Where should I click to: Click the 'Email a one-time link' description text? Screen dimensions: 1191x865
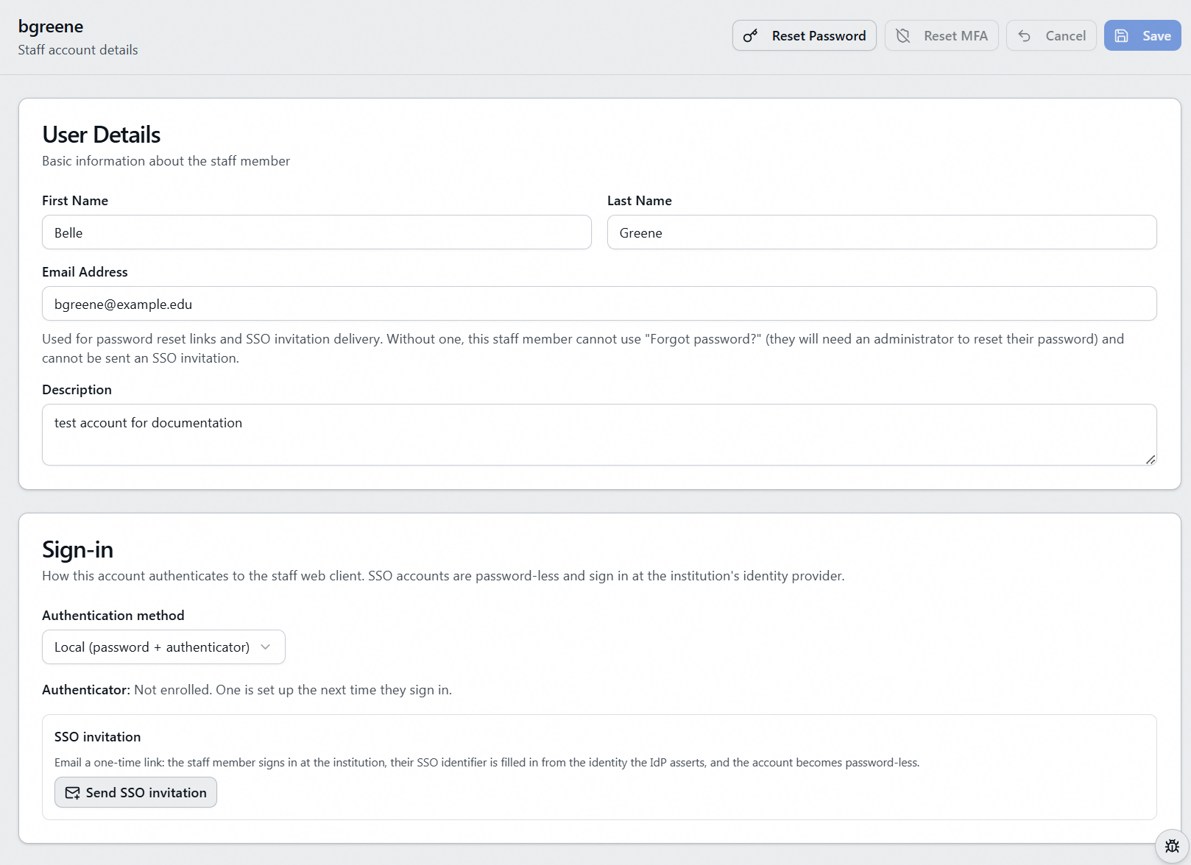point(487,763)
